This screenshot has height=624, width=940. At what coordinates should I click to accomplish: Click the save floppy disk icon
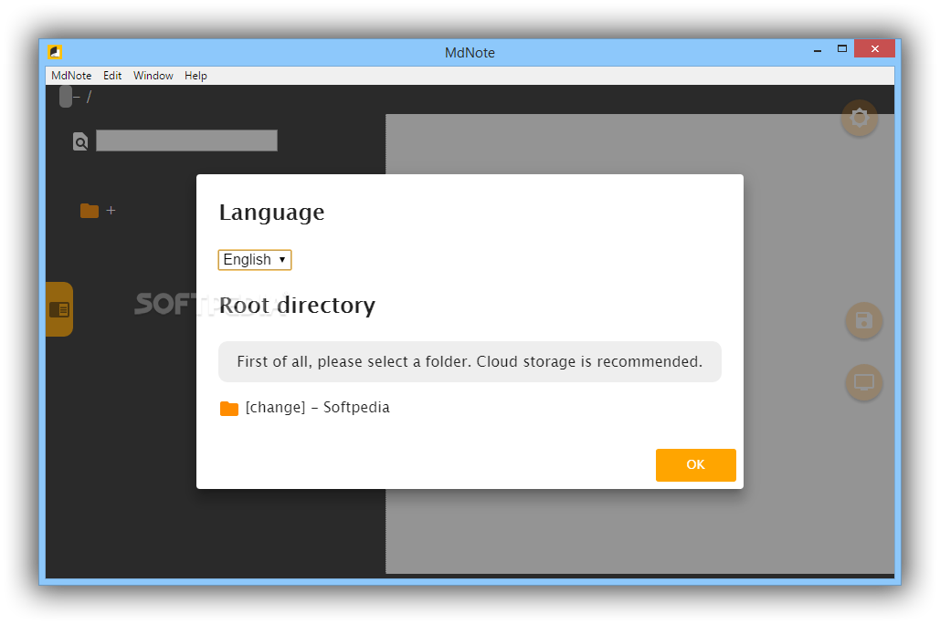click(863, 320)
